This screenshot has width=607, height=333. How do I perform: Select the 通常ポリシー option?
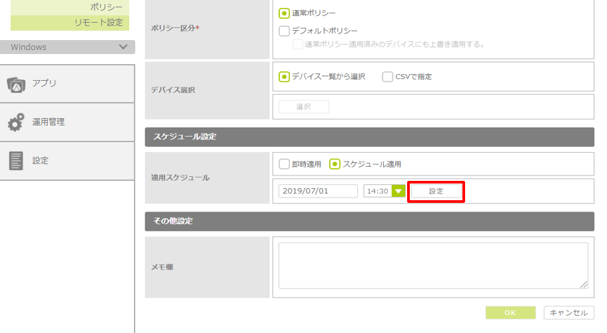[285, 13]
